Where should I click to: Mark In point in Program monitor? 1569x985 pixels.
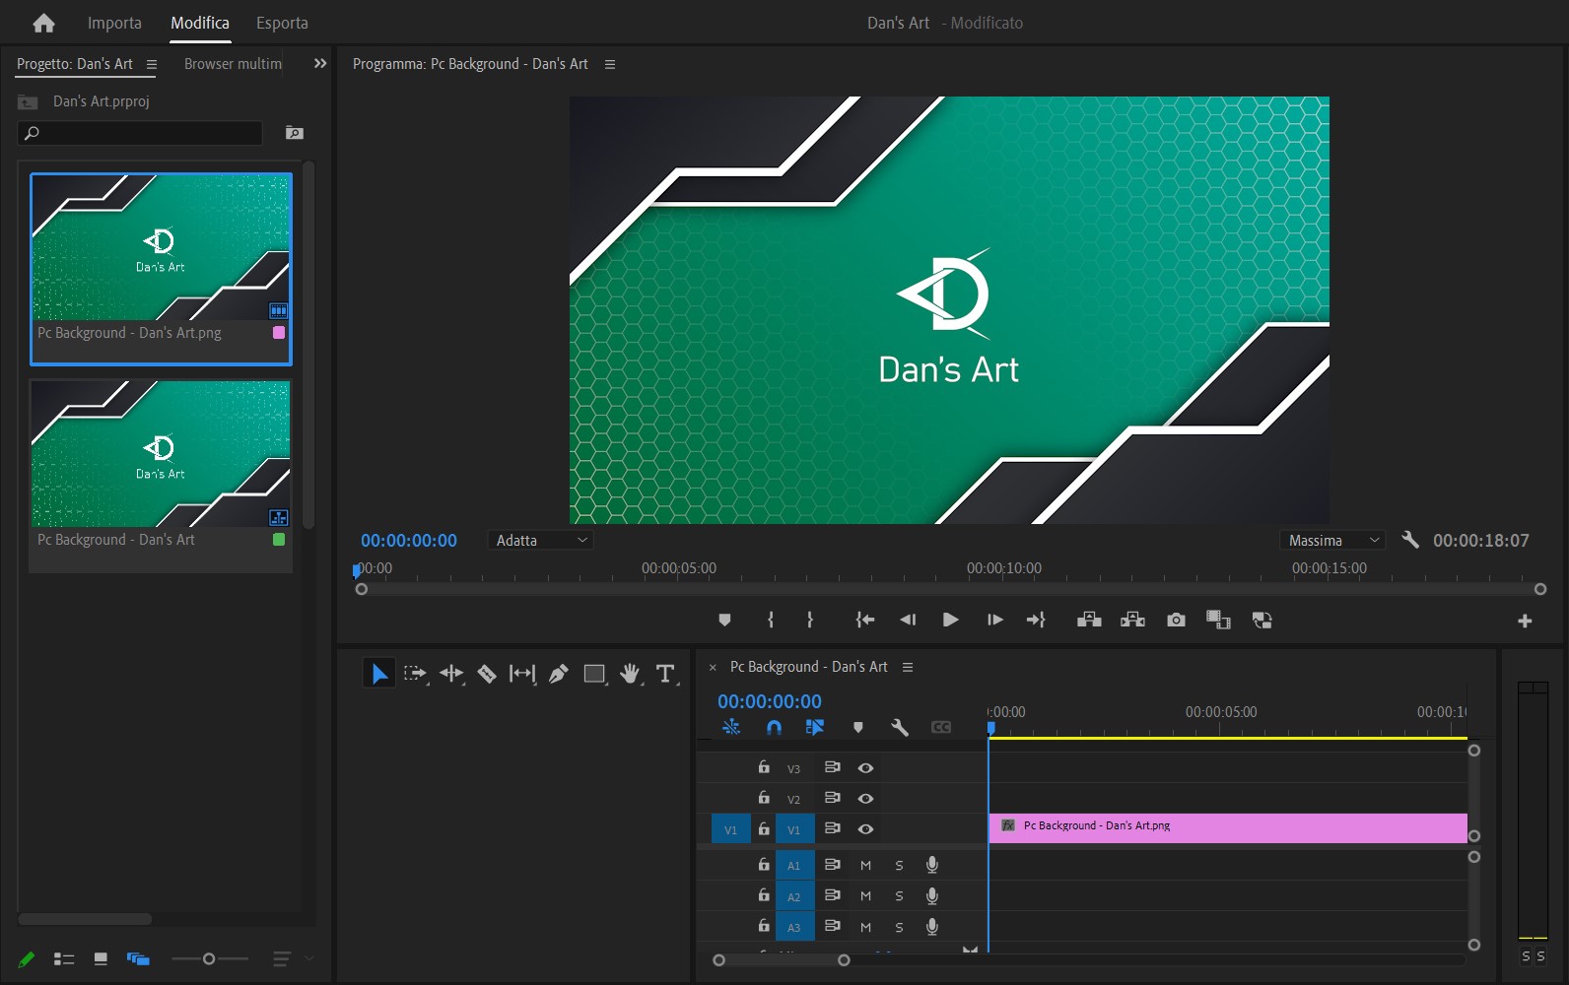click(x=771, y=620)
